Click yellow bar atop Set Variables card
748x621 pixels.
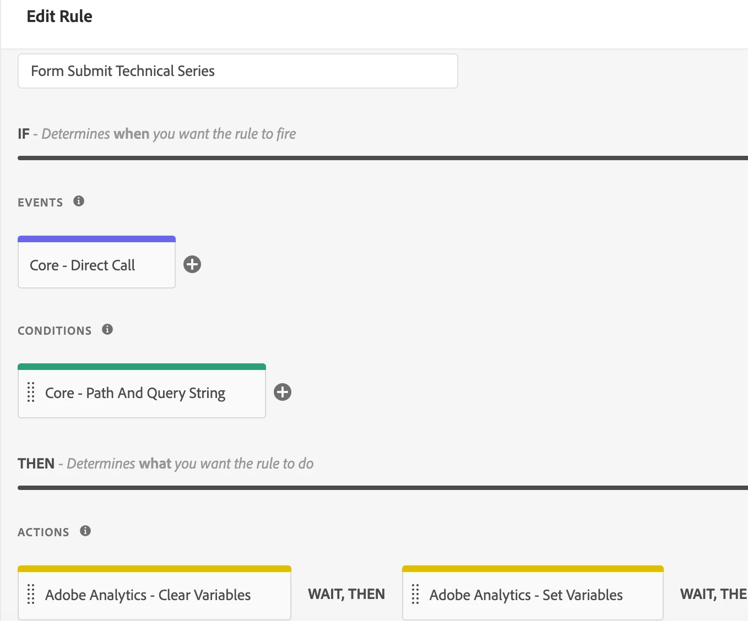coord(533,569)
